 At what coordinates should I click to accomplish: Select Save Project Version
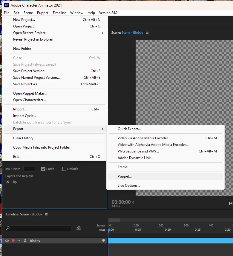coord(55,71)
